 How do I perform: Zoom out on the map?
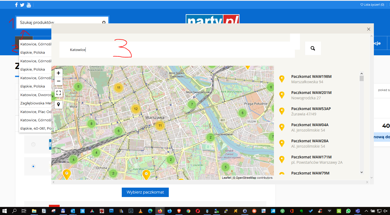[x=59, y=81]
